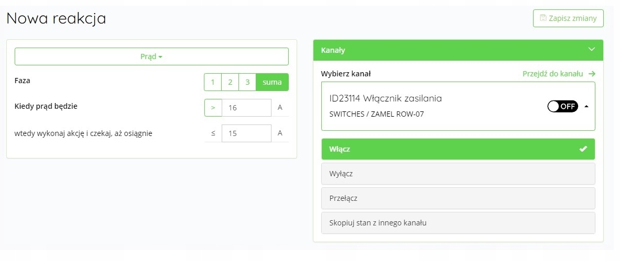Select phase 3

click(247, 82)
